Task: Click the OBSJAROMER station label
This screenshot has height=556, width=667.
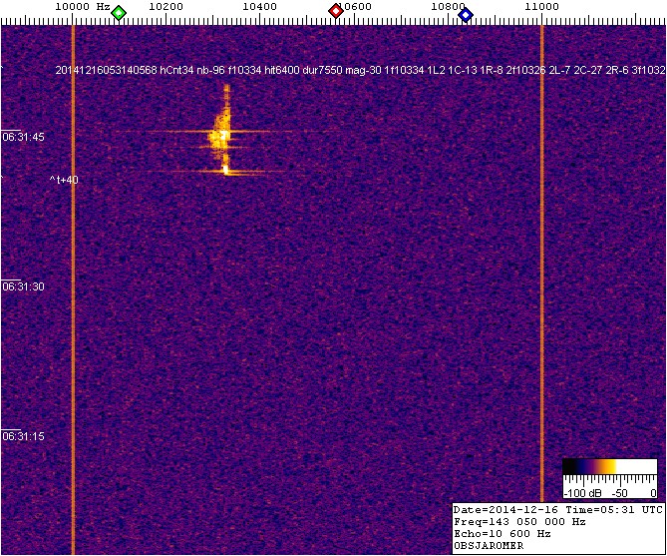Action: click(x=488, y=546)
